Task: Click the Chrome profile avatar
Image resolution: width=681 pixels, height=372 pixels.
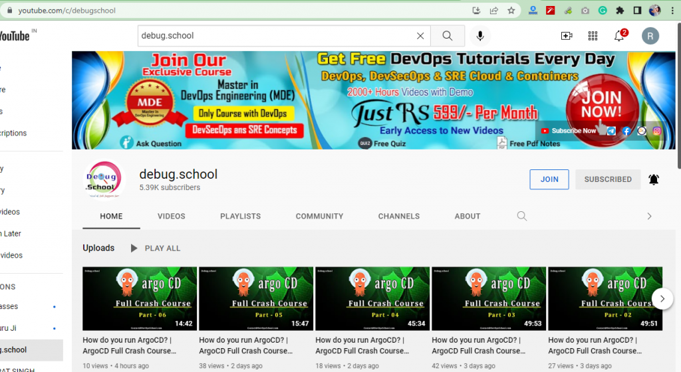Action: click(654, 11)
